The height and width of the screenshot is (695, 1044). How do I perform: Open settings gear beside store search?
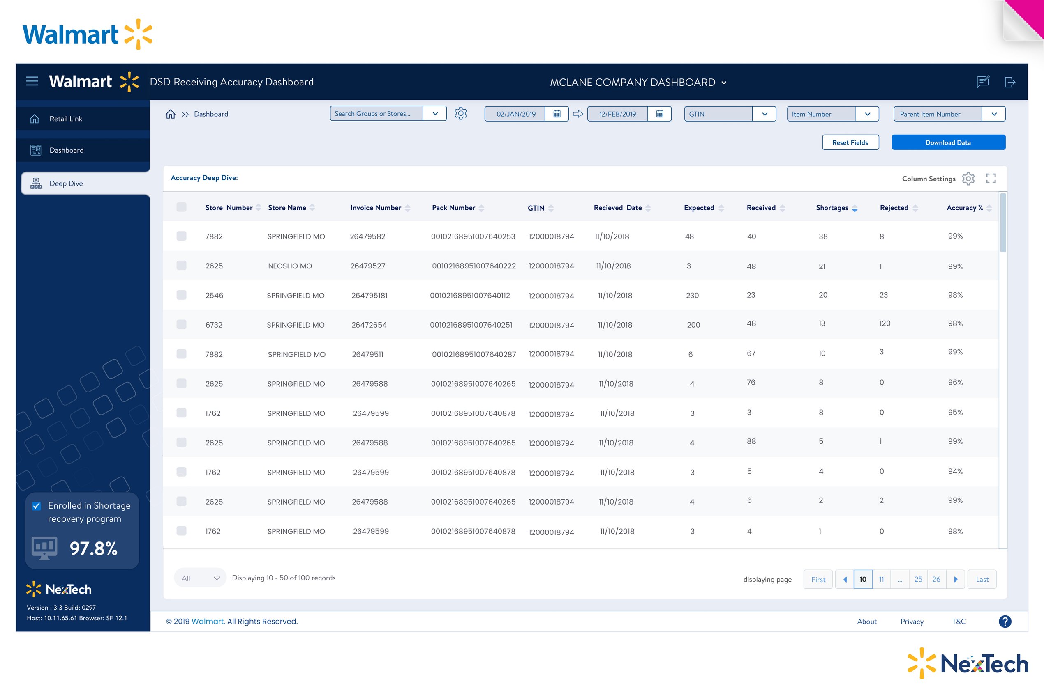460,113
